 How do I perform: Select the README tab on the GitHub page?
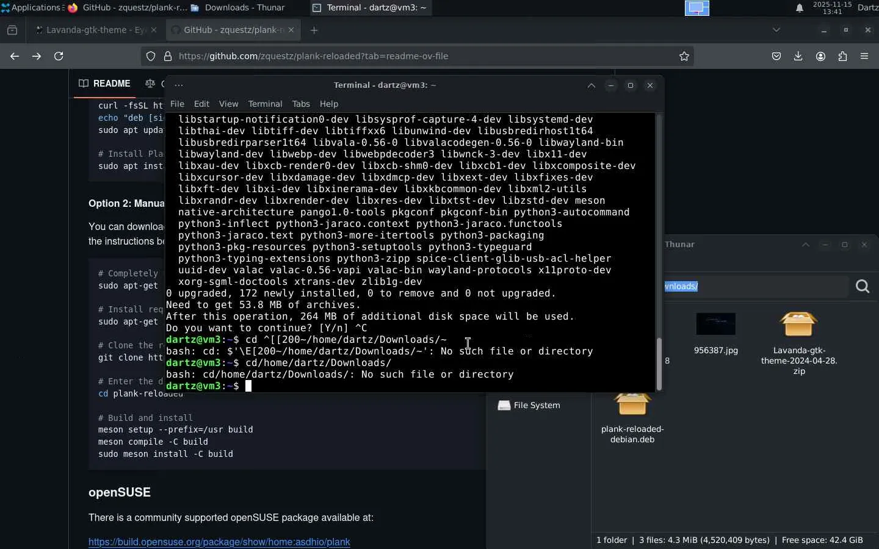[104, 84]
